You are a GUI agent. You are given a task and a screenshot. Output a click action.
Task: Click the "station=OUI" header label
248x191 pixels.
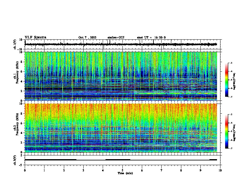click(x=116, y=37)
